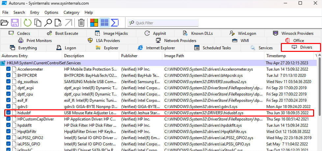Click the Open file toolbar icon
This screenshot has width=322, height=151.
pos(5,23)
